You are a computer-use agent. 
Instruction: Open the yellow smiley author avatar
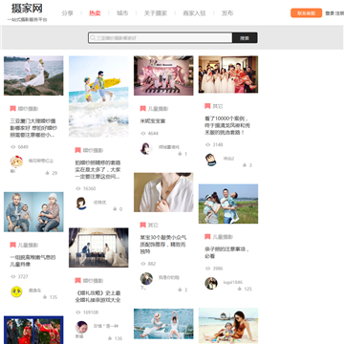tap(16, 291)
